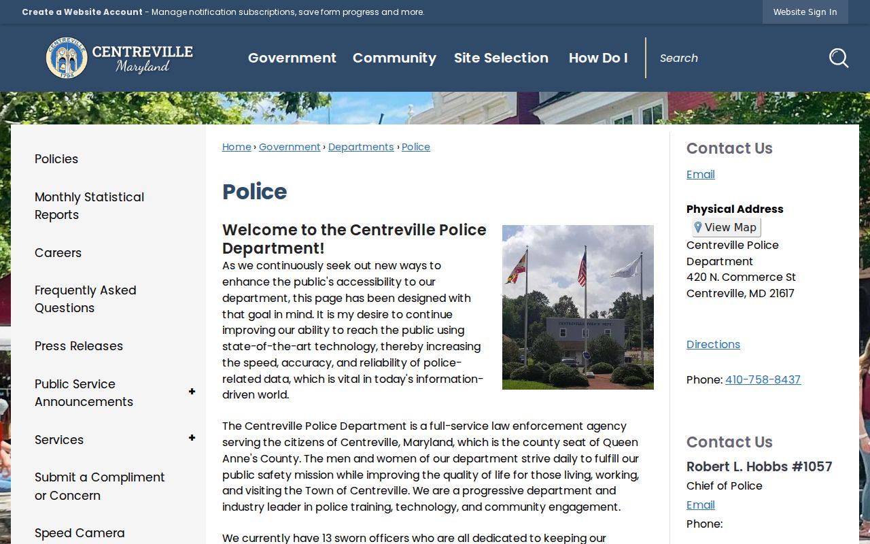Open the Directions link
This screenshot has width=870, height=544.
pos(713,344)
